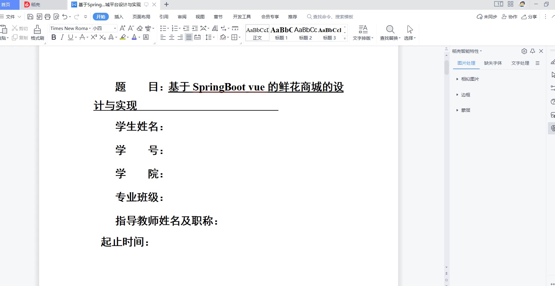Expand the styles gallery
Screen dimensions: 555x286
345,38
